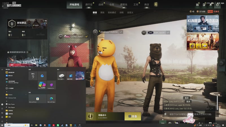Image resolution: width=226 pixels, height=127 pixels.
Task: Click the chat panel scrollbar
Action: (x=218, y=102)
